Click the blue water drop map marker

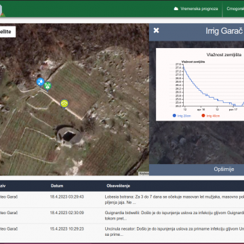[41, 82]
